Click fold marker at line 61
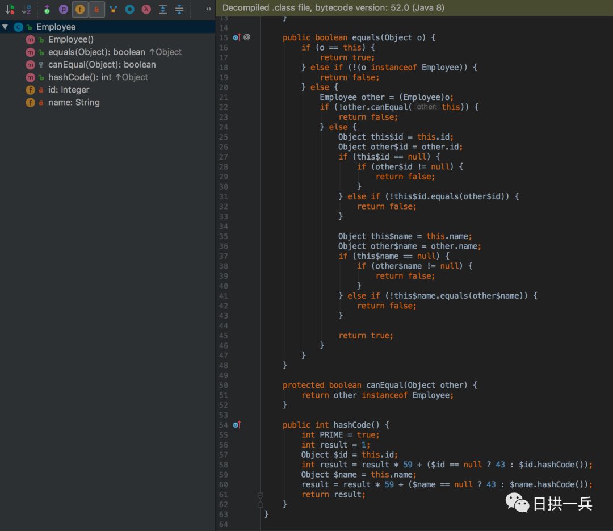Image resolution: width=613 pixels, height=531 pixels. (x=260, y=495)
